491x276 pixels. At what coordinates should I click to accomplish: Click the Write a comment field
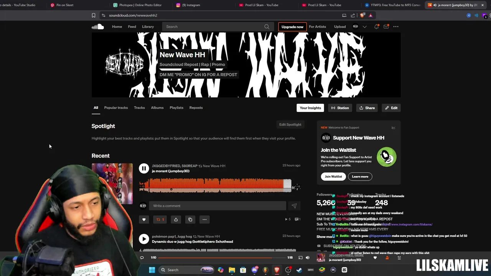(217, 206)
